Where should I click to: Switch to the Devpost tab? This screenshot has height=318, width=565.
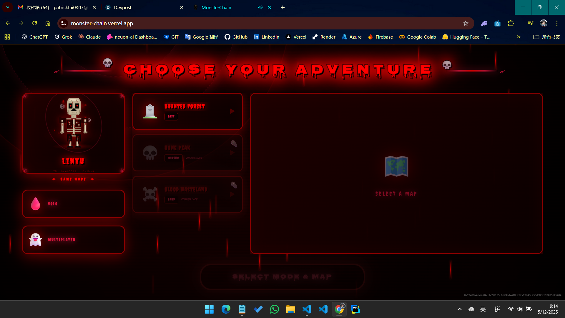pos(141,7)
